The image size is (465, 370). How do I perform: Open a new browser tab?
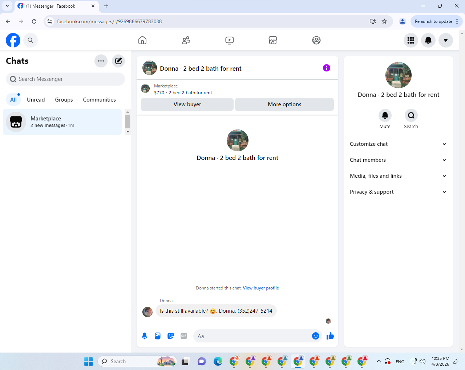tap(106, 6)
